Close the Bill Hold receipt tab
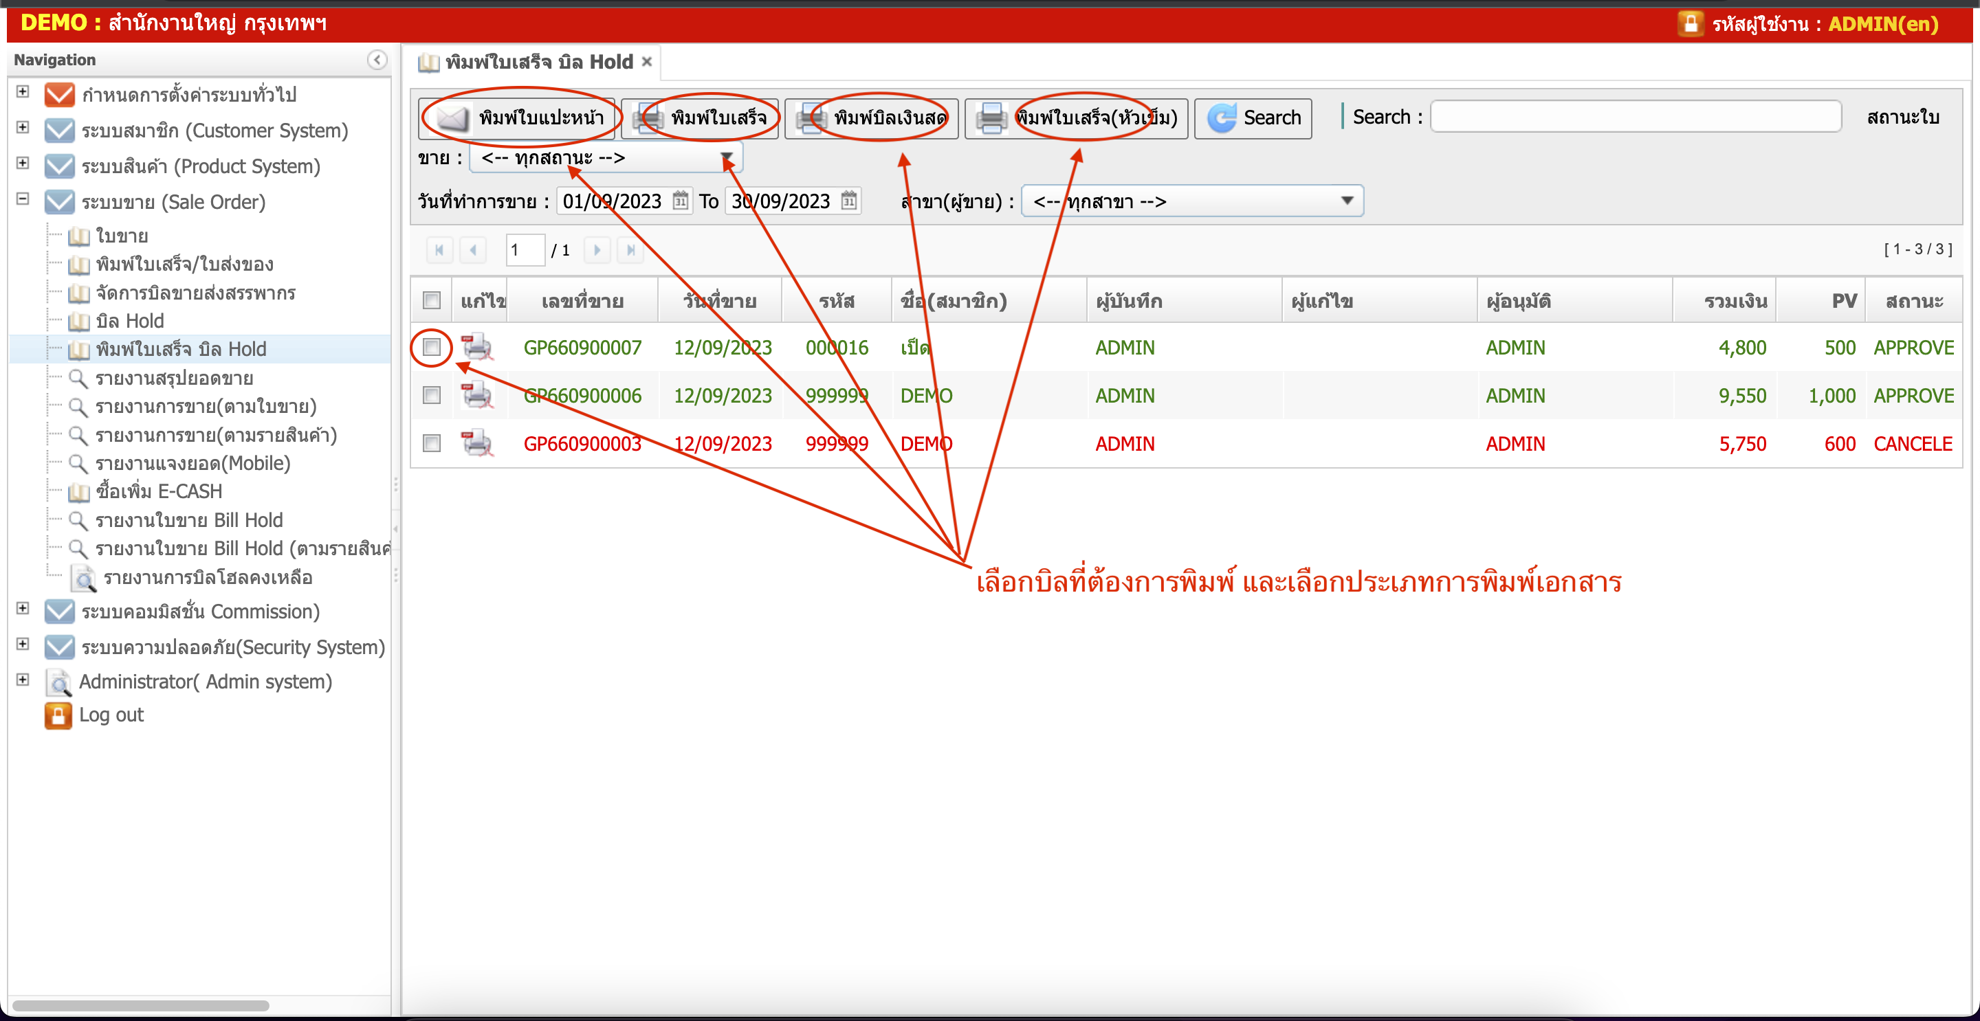The image size is (1980, 1021). coord(647,61)
